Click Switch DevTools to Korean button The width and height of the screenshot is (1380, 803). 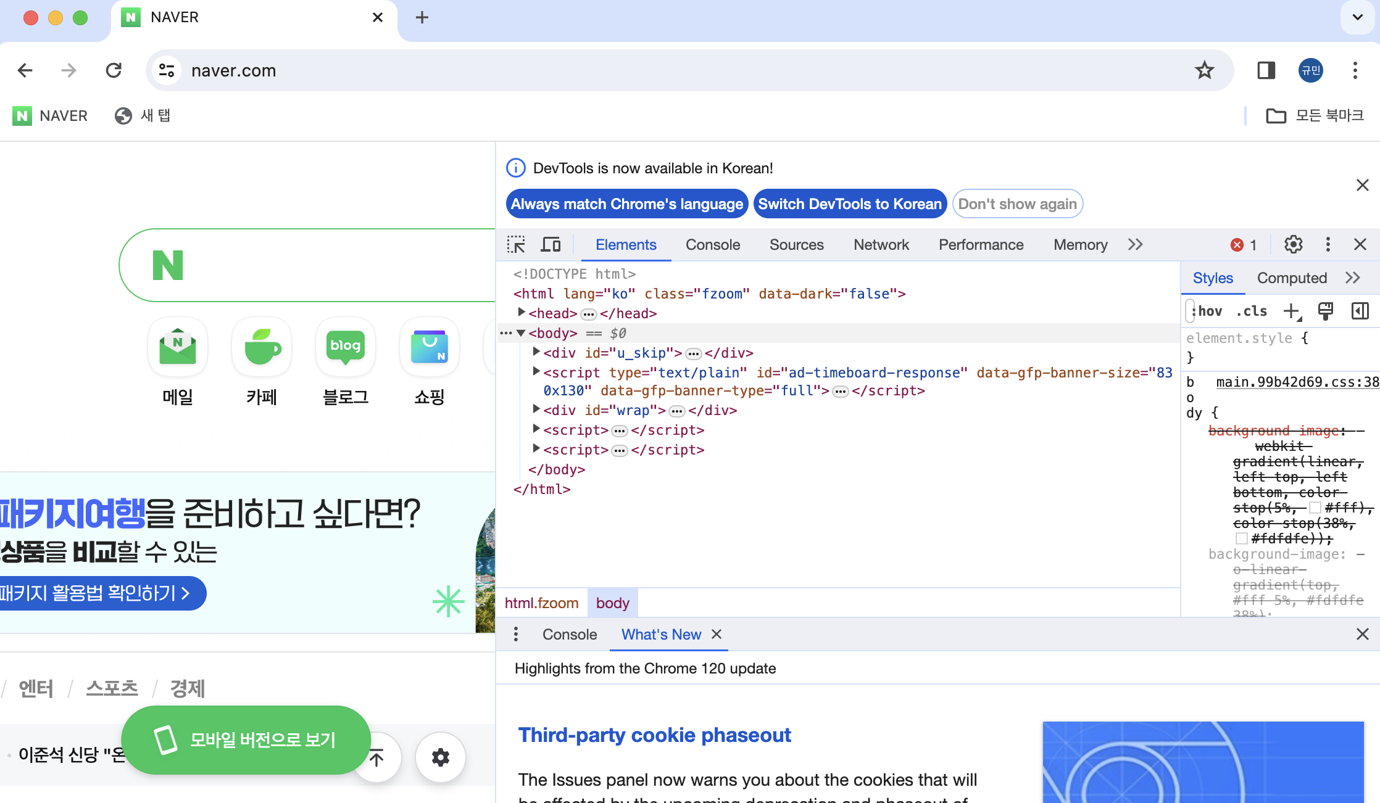[x=850, y=204]
